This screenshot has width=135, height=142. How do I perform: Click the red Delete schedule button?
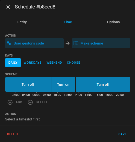click(13, 134)
